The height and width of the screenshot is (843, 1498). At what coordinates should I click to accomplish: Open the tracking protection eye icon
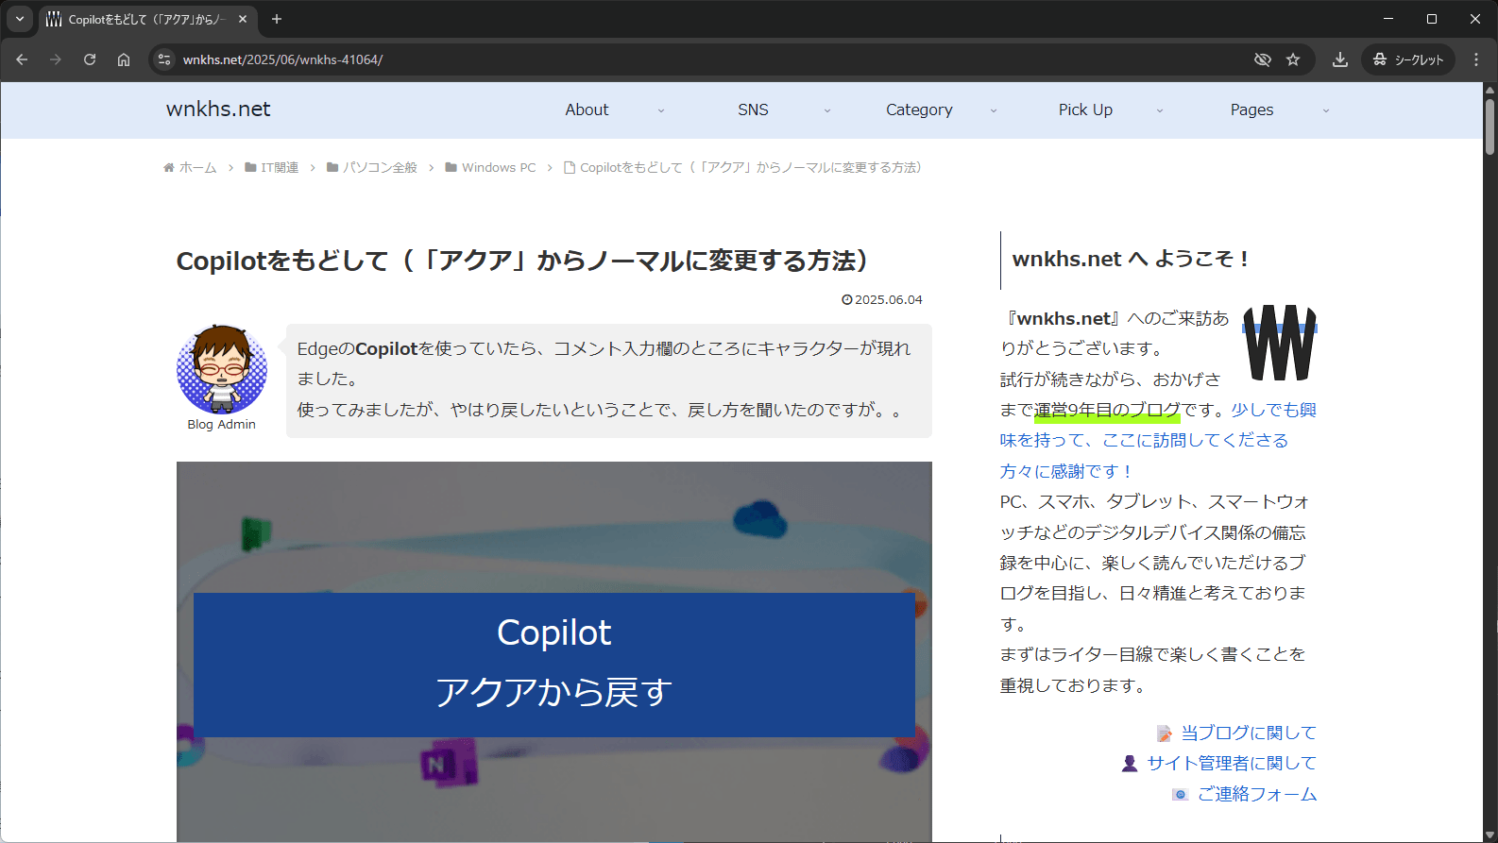coord(1262,59)
